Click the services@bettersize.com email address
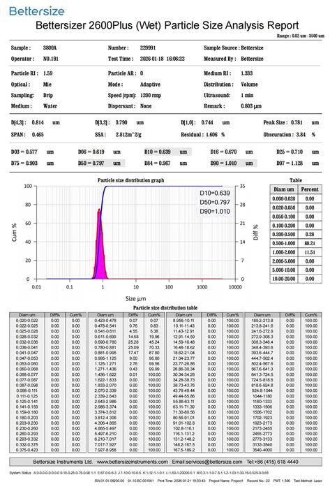 click(x=214, y=462)
